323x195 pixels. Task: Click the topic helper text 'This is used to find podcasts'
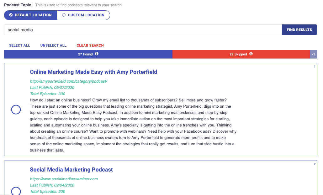coord(78,5)
